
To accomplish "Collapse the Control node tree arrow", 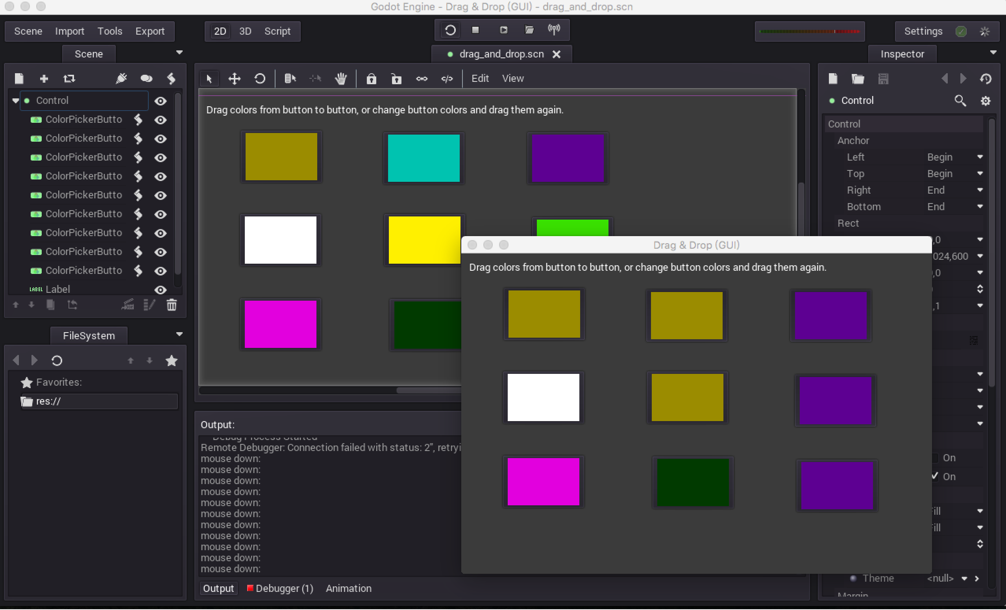I will (15, 100).
